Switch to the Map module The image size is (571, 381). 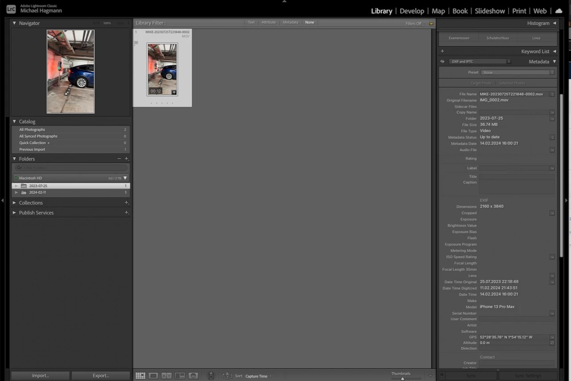coord(439,11)
